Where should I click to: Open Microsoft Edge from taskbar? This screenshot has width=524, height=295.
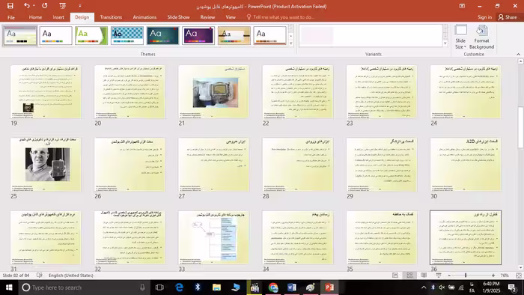[x=179, y=288]
